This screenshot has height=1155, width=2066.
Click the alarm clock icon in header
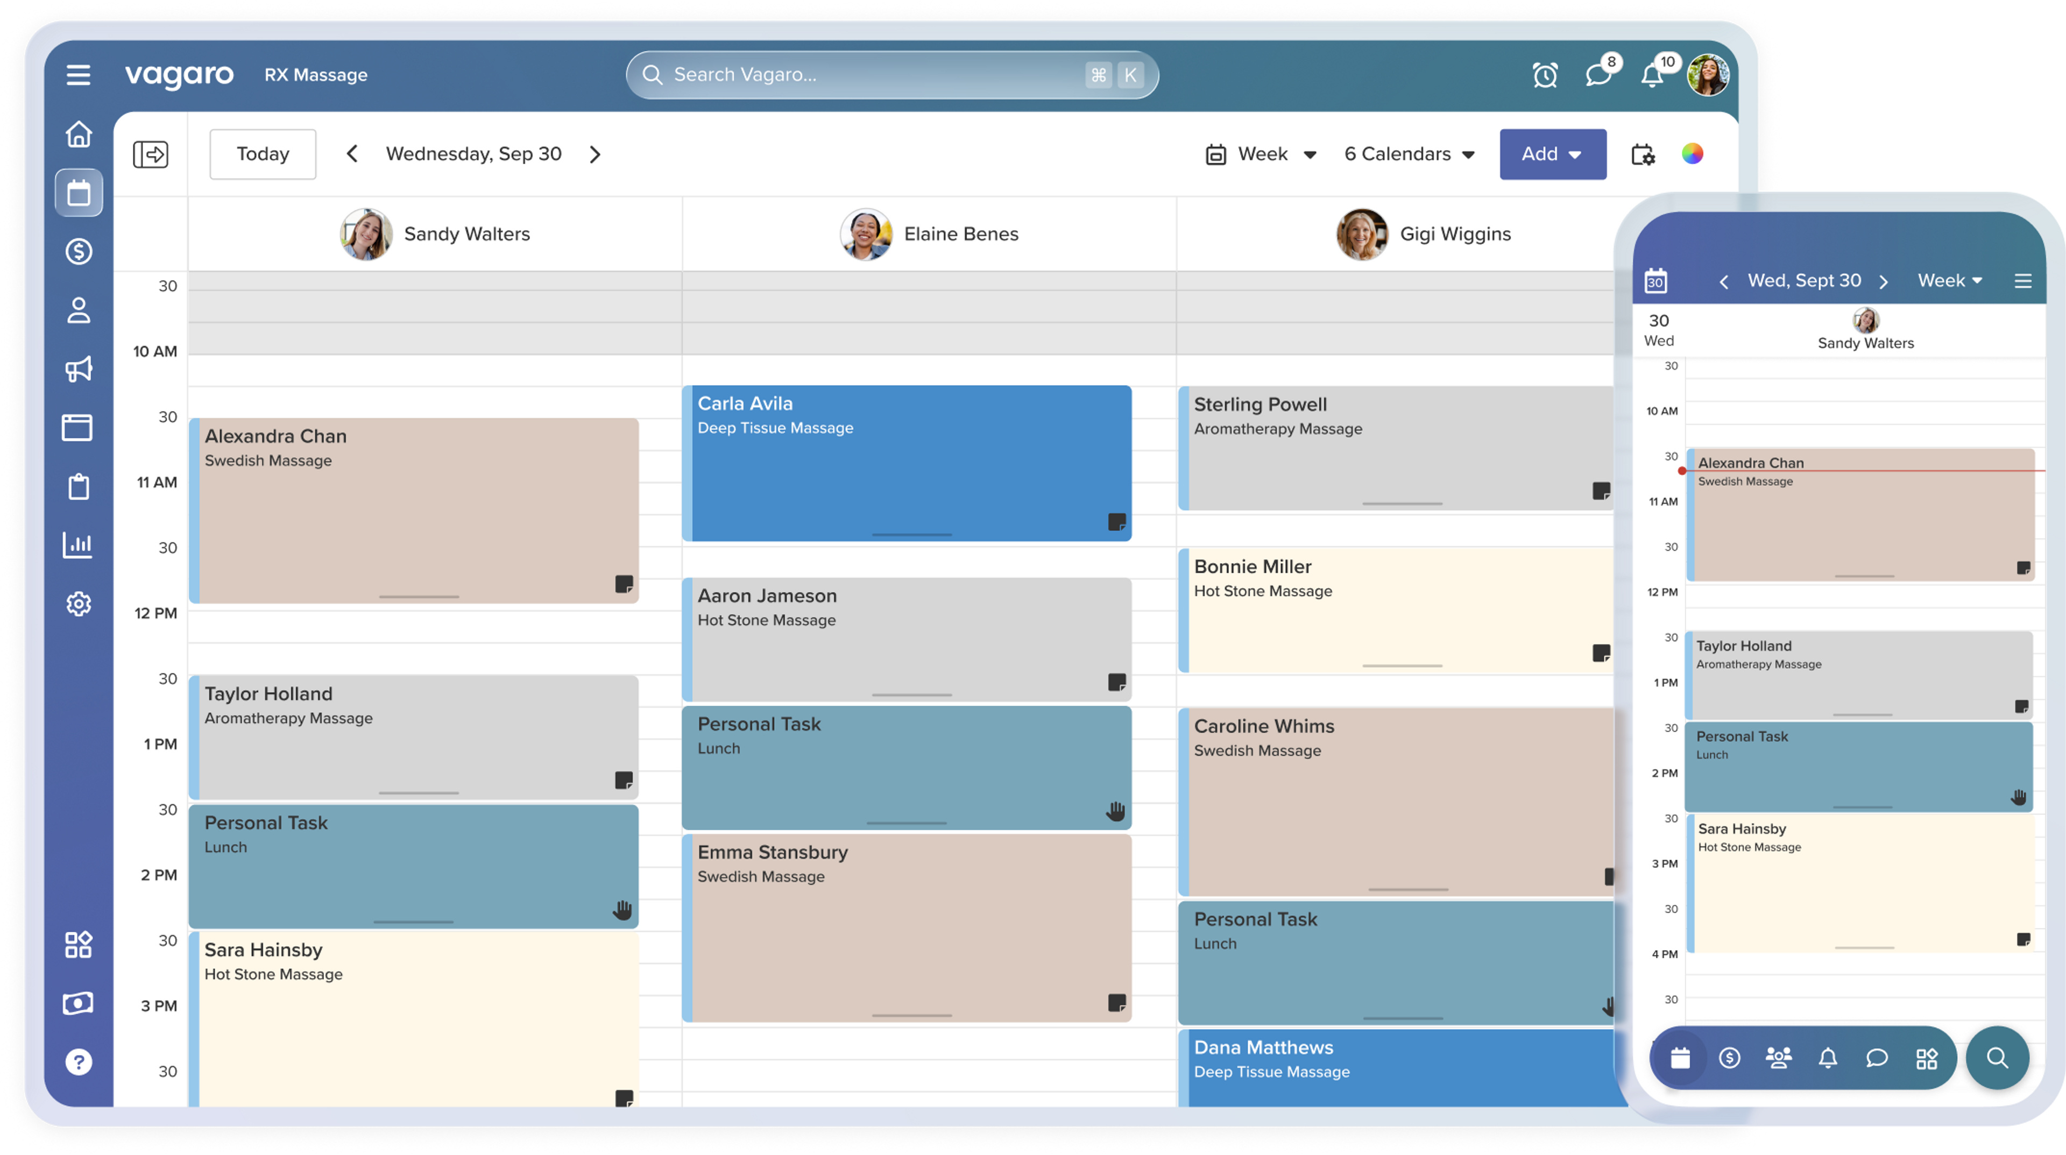pos(1545,75)
